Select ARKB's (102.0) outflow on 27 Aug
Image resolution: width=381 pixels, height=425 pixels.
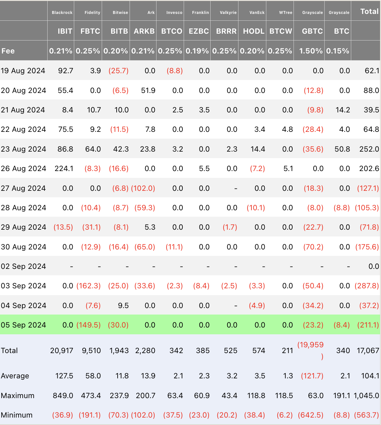point(143,188)
